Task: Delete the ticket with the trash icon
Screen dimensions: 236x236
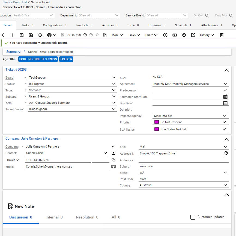Action: (x=222, y=35)
